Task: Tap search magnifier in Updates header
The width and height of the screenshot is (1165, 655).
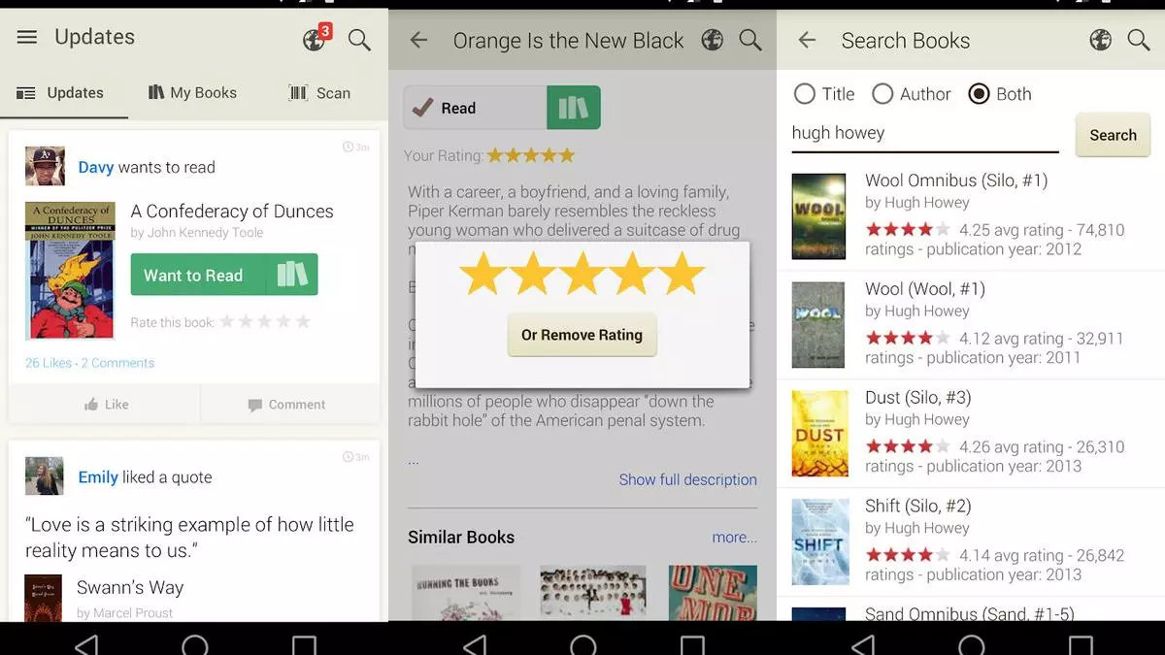Action: tap(359, 40)
